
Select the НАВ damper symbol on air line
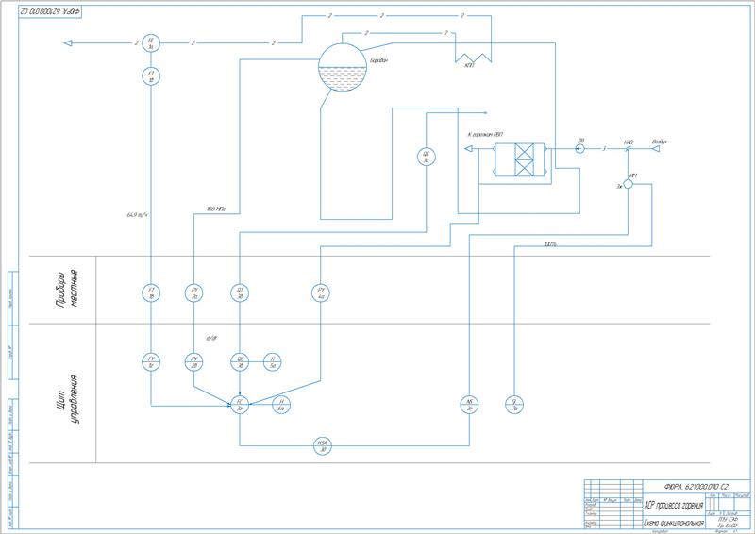pyautogui.click(x=628, y=149)
